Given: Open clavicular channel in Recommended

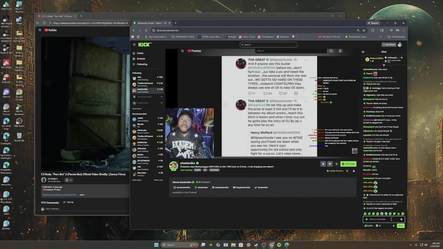Looking at the screenshot, I should pos(147,131).
